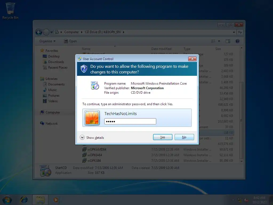Click the taskbar clock showing 8:42 AM

(x=259, y=200)
